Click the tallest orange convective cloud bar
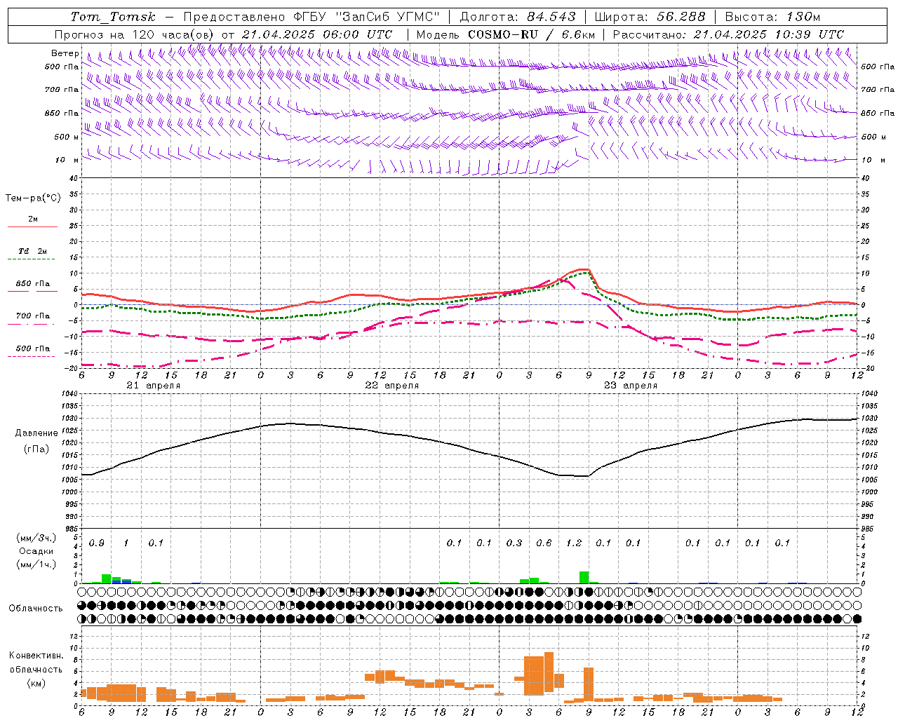Image resolution: width=898 pixels, height=718 pixels. [x=549, y=673]
